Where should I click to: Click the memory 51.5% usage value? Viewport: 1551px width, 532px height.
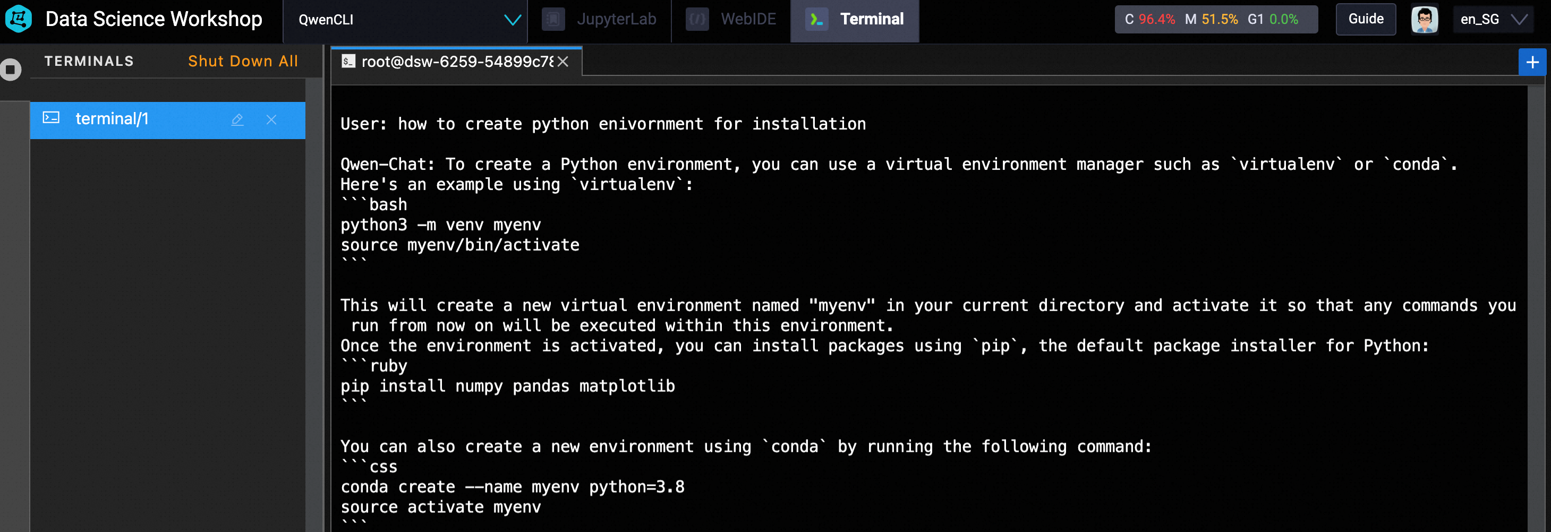(1220, 19)
